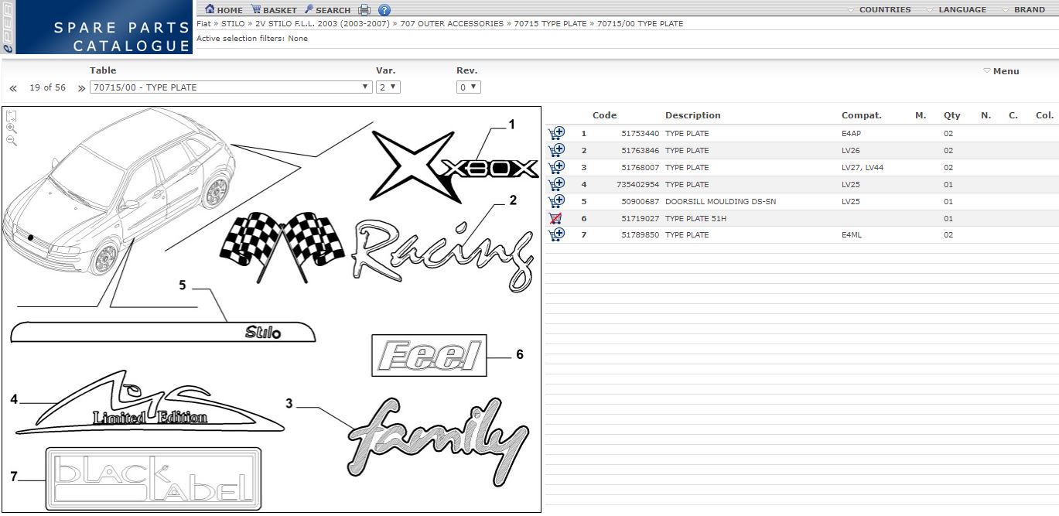Add DOORSILL MOULDING DS-SN to basket
Viewport: 1059px width, 516px height.
tap(556, 201)
